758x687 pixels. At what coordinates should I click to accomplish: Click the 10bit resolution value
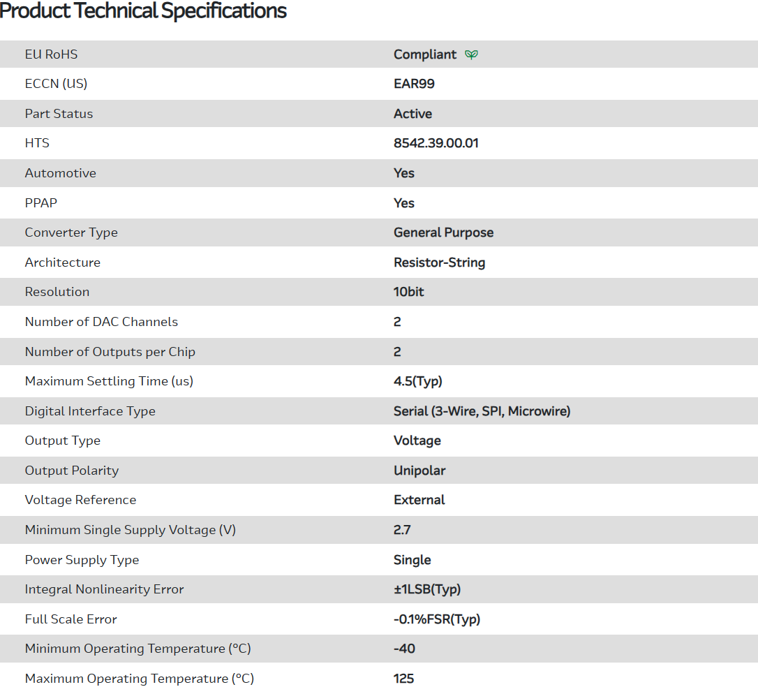coord(408,292)
